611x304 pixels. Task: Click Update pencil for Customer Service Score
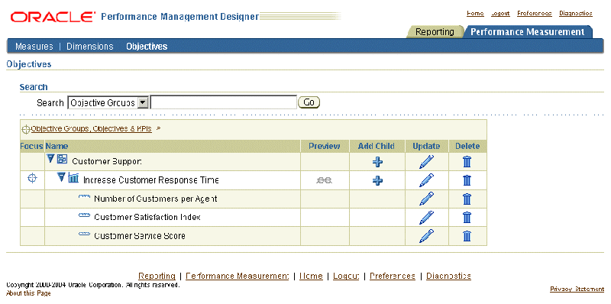(426, 236)
